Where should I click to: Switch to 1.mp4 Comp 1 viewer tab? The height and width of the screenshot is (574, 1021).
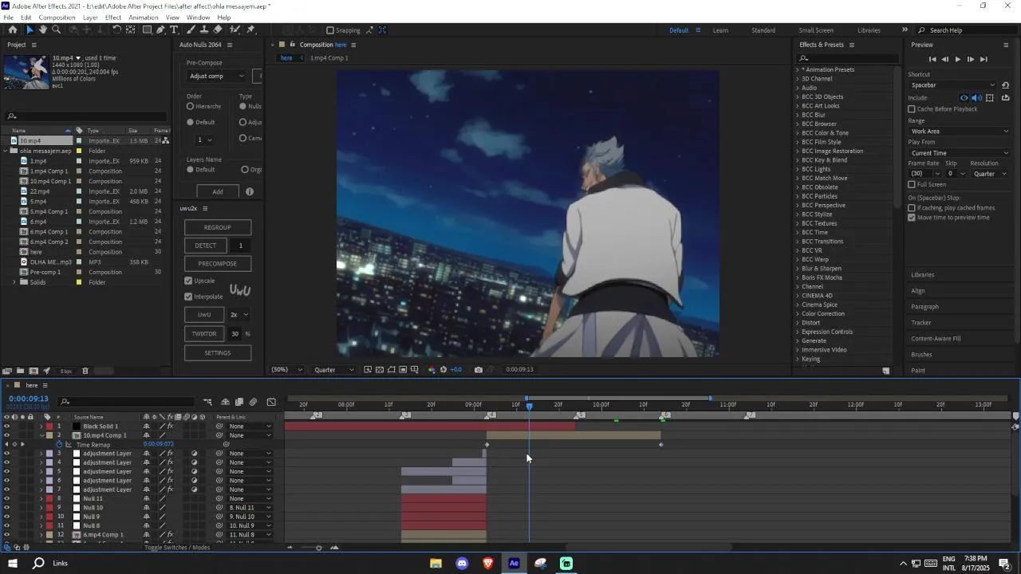(x=329, y=58)
